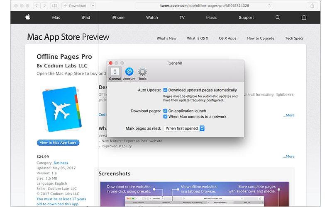
Task: Open Music in Apple navigation
Action: click(x=212, y=17)
